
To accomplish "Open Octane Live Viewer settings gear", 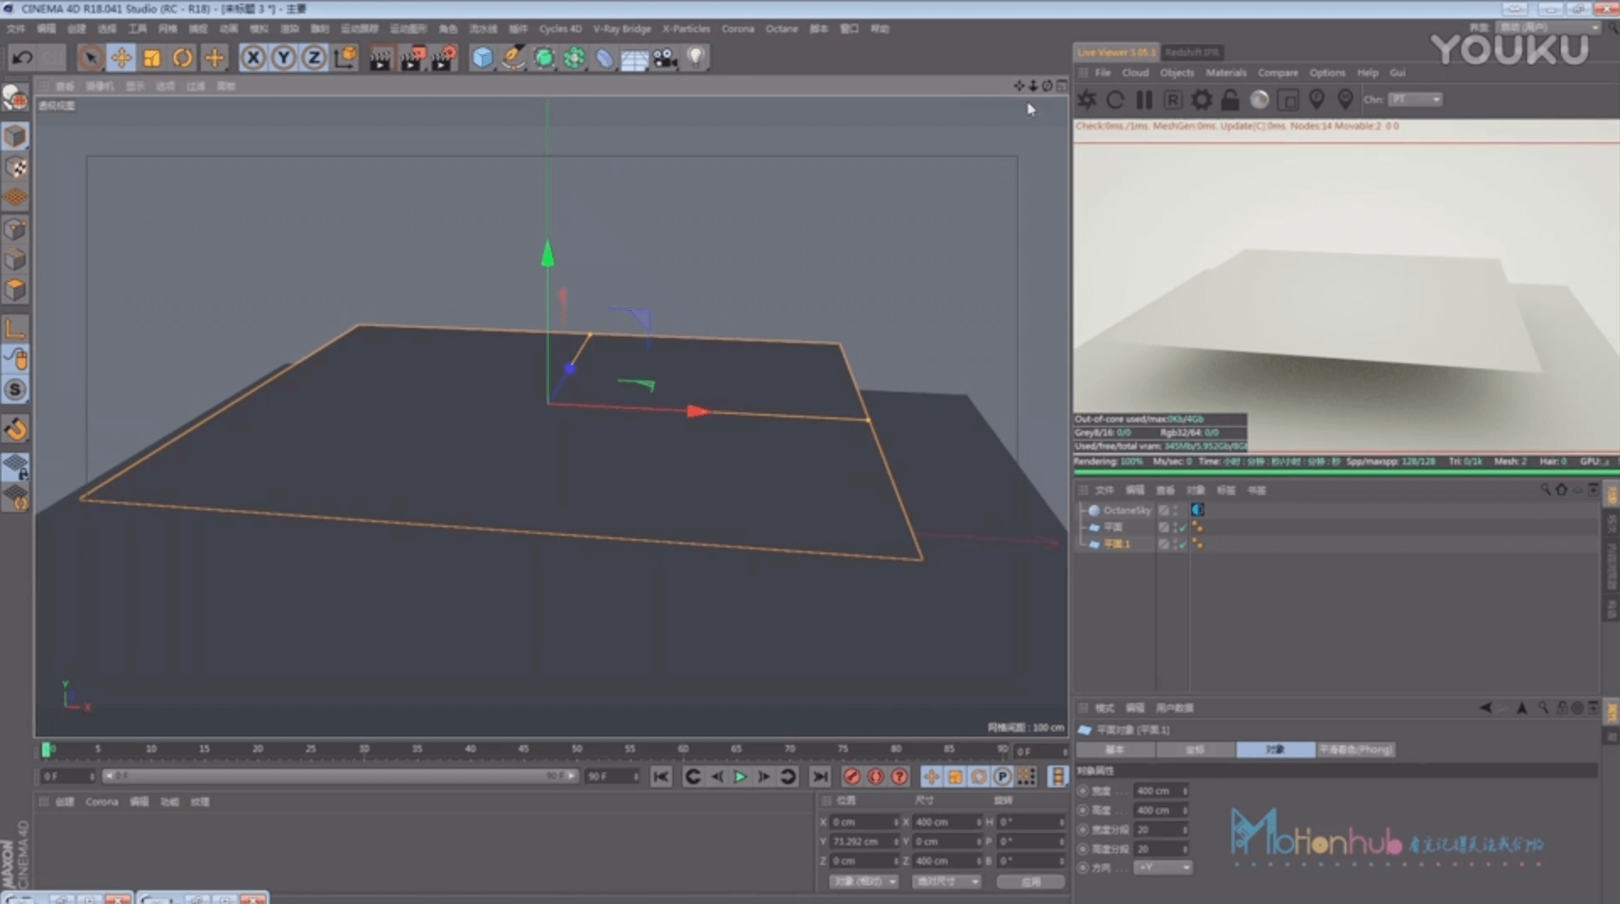I will [1201, 100].
